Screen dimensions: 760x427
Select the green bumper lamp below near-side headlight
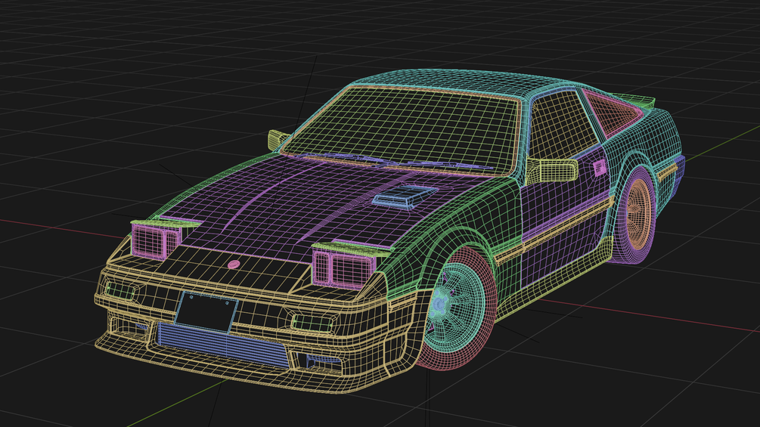(312, 323)
